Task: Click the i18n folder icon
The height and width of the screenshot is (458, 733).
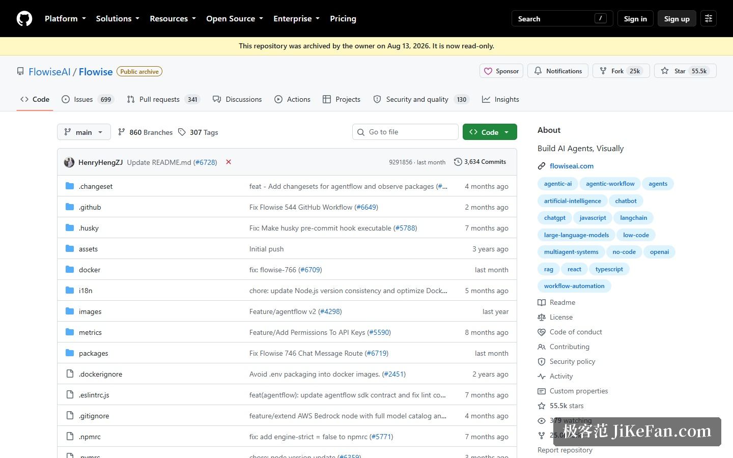Action: [70, 291]
